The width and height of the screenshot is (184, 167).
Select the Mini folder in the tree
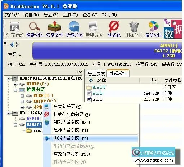click(38, 130)
